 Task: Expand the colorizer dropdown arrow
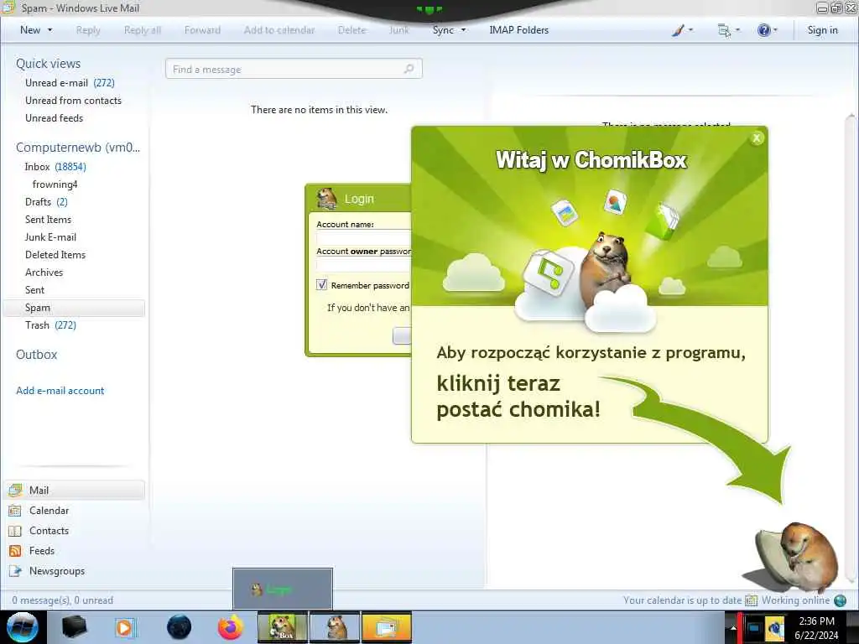click(x=691, y=30)
